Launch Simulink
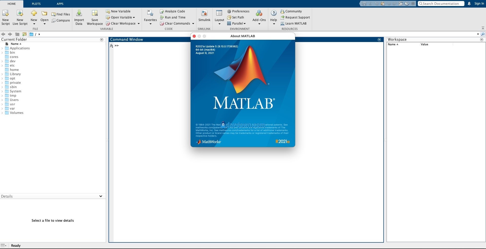This screenshot has width=486, height=249. pos(204,16)
